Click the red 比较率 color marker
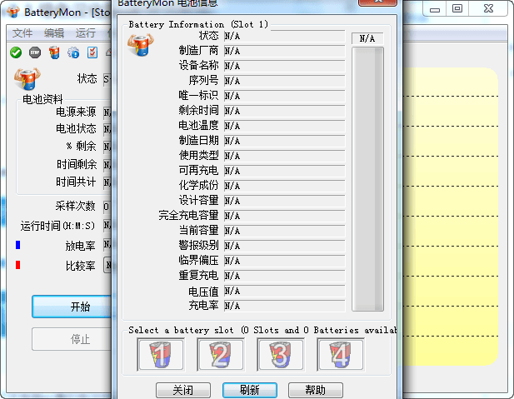 tap(18, 265)
